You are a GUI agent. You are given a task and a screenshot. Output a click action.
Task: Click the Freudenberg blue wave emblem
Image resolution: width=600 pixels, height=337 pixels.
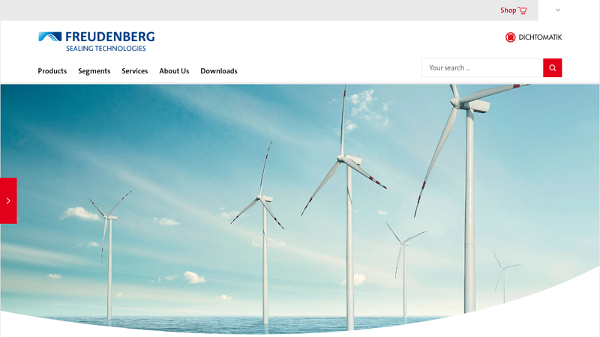50,37
